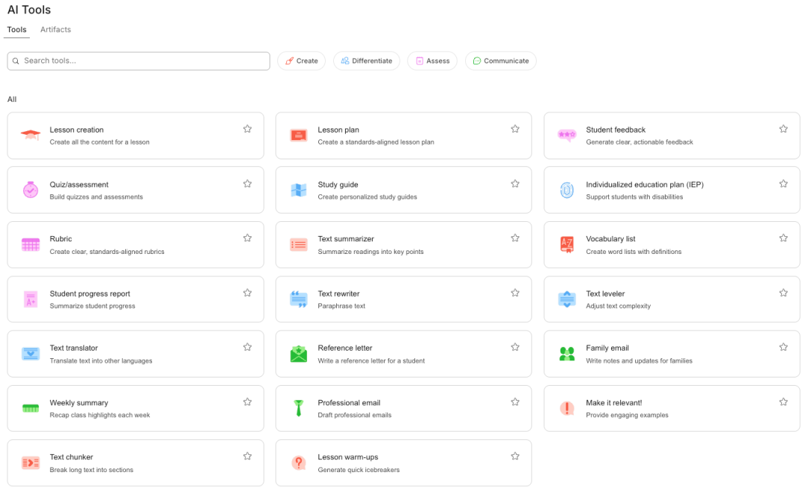Click the Search tools input field
This screenshot has width=805, height=493.
pos(142,61)
